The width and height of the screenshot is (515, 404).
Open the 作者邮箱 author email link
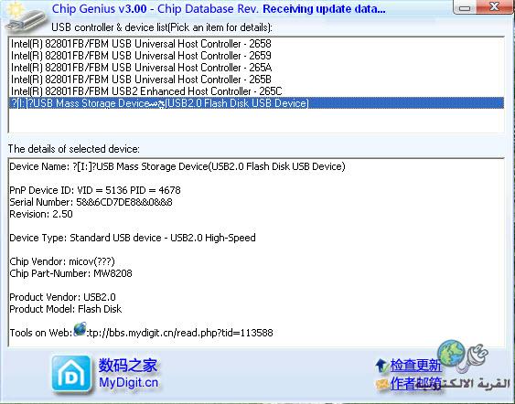[415, 384]
